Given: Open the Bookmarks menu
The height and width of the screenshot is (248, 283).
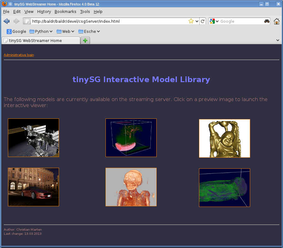Looking at the screenshot, I should coord(65,12).
